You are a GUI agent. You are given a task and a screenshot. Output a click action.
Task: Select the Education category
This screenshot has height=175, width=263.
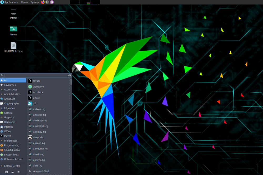coord(13,108)
